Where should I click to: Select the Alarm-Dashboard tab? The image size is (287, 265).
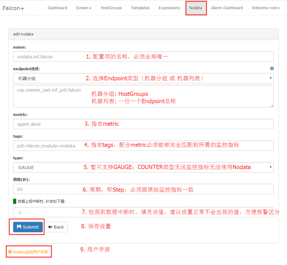pyautogui.click(x=227, y=8)
